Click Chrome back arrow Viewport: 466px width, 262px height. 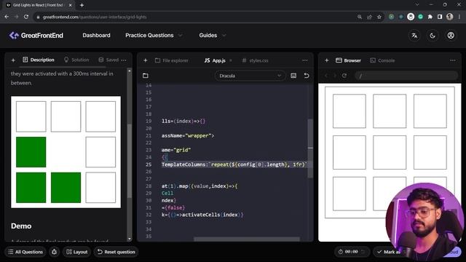tap(7, 17)
